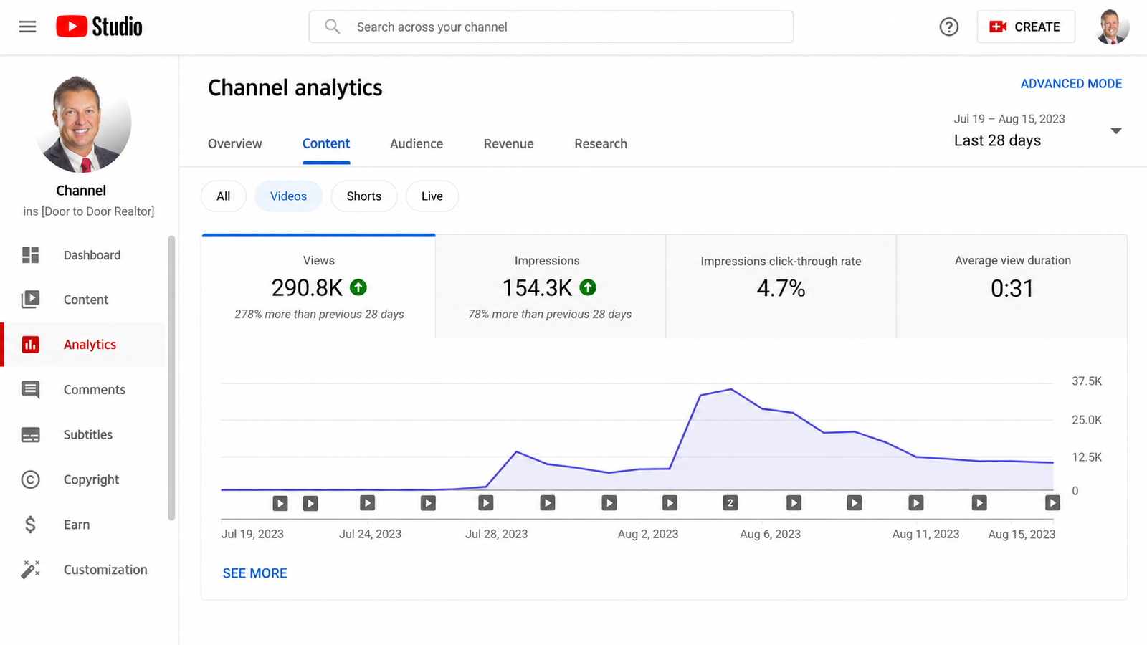1147x645 pixels.
Task: Click the video marker numbered 2
Action: coord(730,503)
